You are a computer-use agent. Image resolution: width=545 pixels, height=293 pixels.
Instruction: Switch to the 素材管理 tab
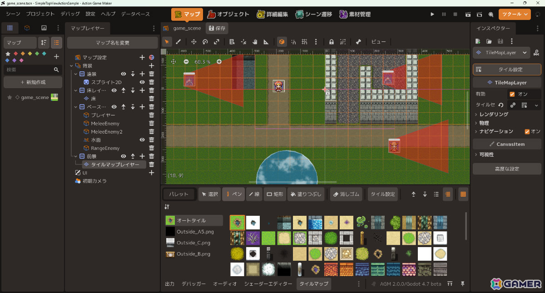pos(355,15)
